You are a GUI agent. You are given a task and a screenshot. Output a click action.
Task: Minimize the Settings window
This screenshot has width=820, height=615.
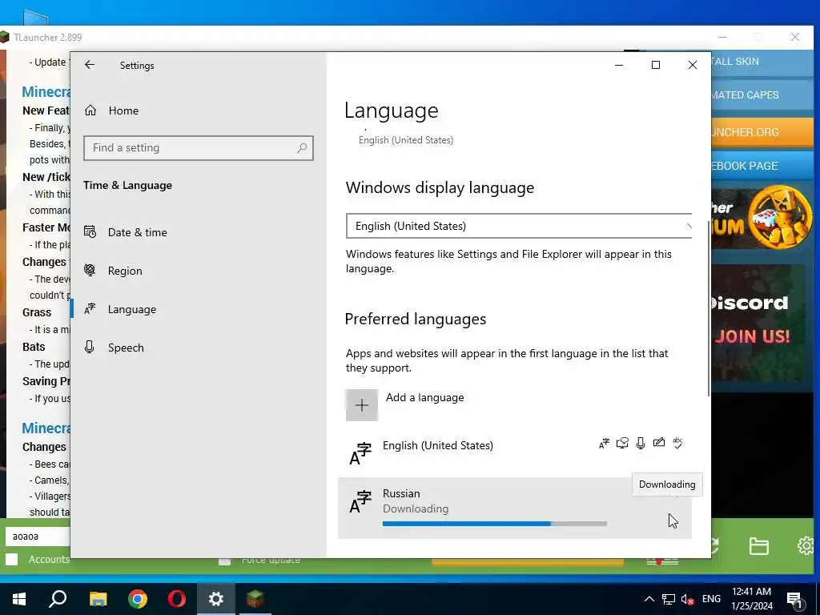pos(619,65)
